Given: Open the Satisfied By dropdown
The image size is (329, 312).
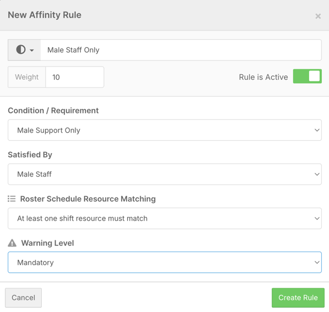Looking at the screenshot, I should point(164,174).
